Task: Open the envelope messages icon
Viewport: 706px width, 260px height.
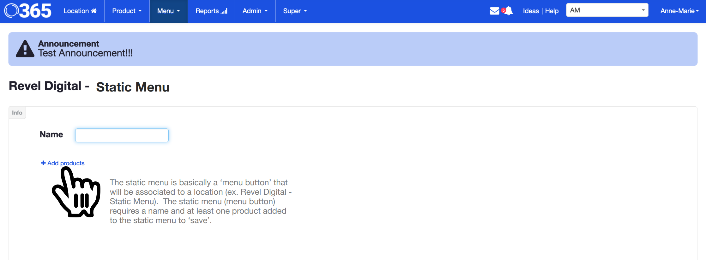Action: [494, 11]
